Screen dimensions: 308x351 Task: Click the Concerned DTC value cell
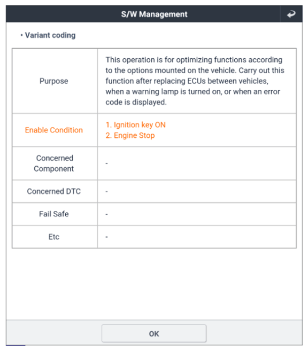click(197, 191)
